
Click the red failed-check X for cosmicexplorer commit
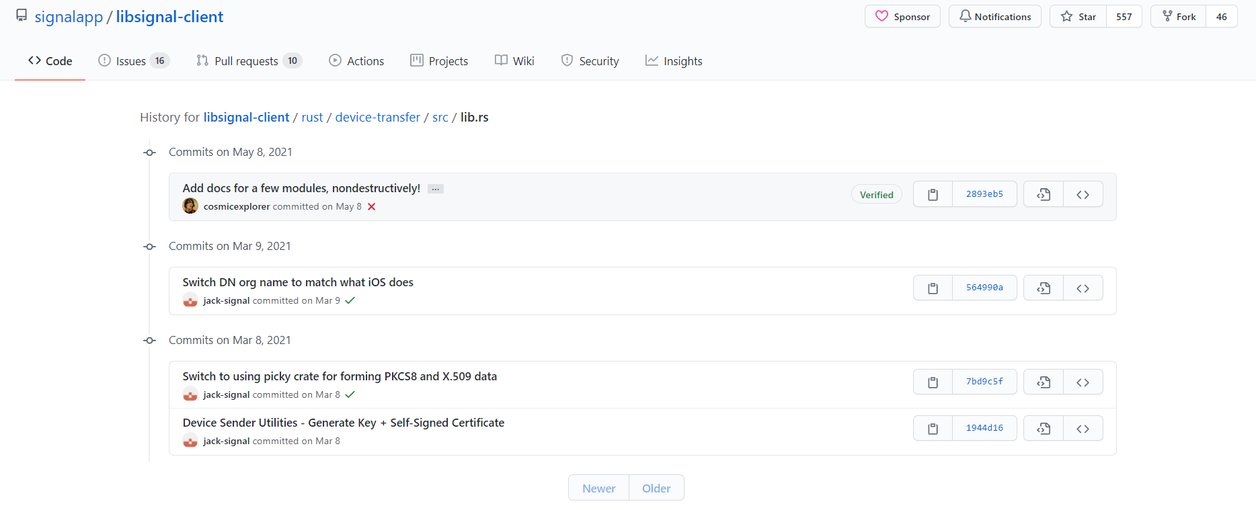click(371, 206)
